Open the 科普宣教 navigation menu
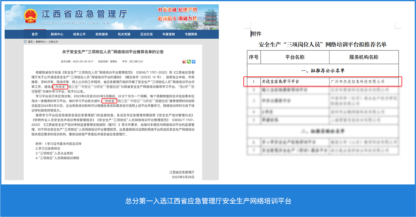 169,34
